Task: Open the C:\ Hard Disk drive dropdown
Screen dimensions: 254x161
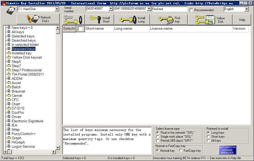Action: (57, 9)
